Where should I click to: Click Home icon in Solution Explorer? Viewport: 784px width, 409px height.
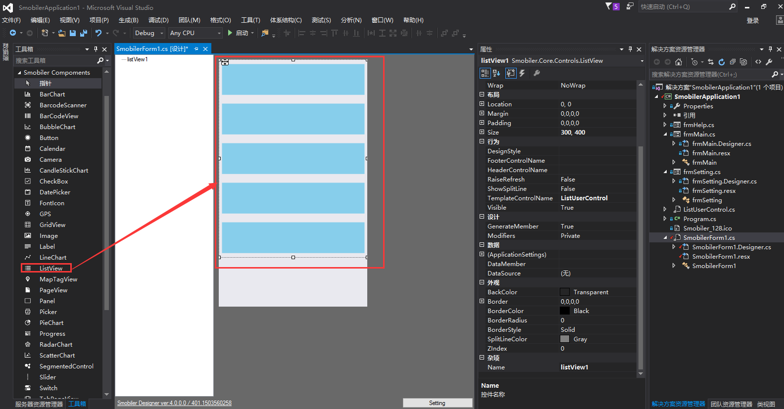coord(679,62)
